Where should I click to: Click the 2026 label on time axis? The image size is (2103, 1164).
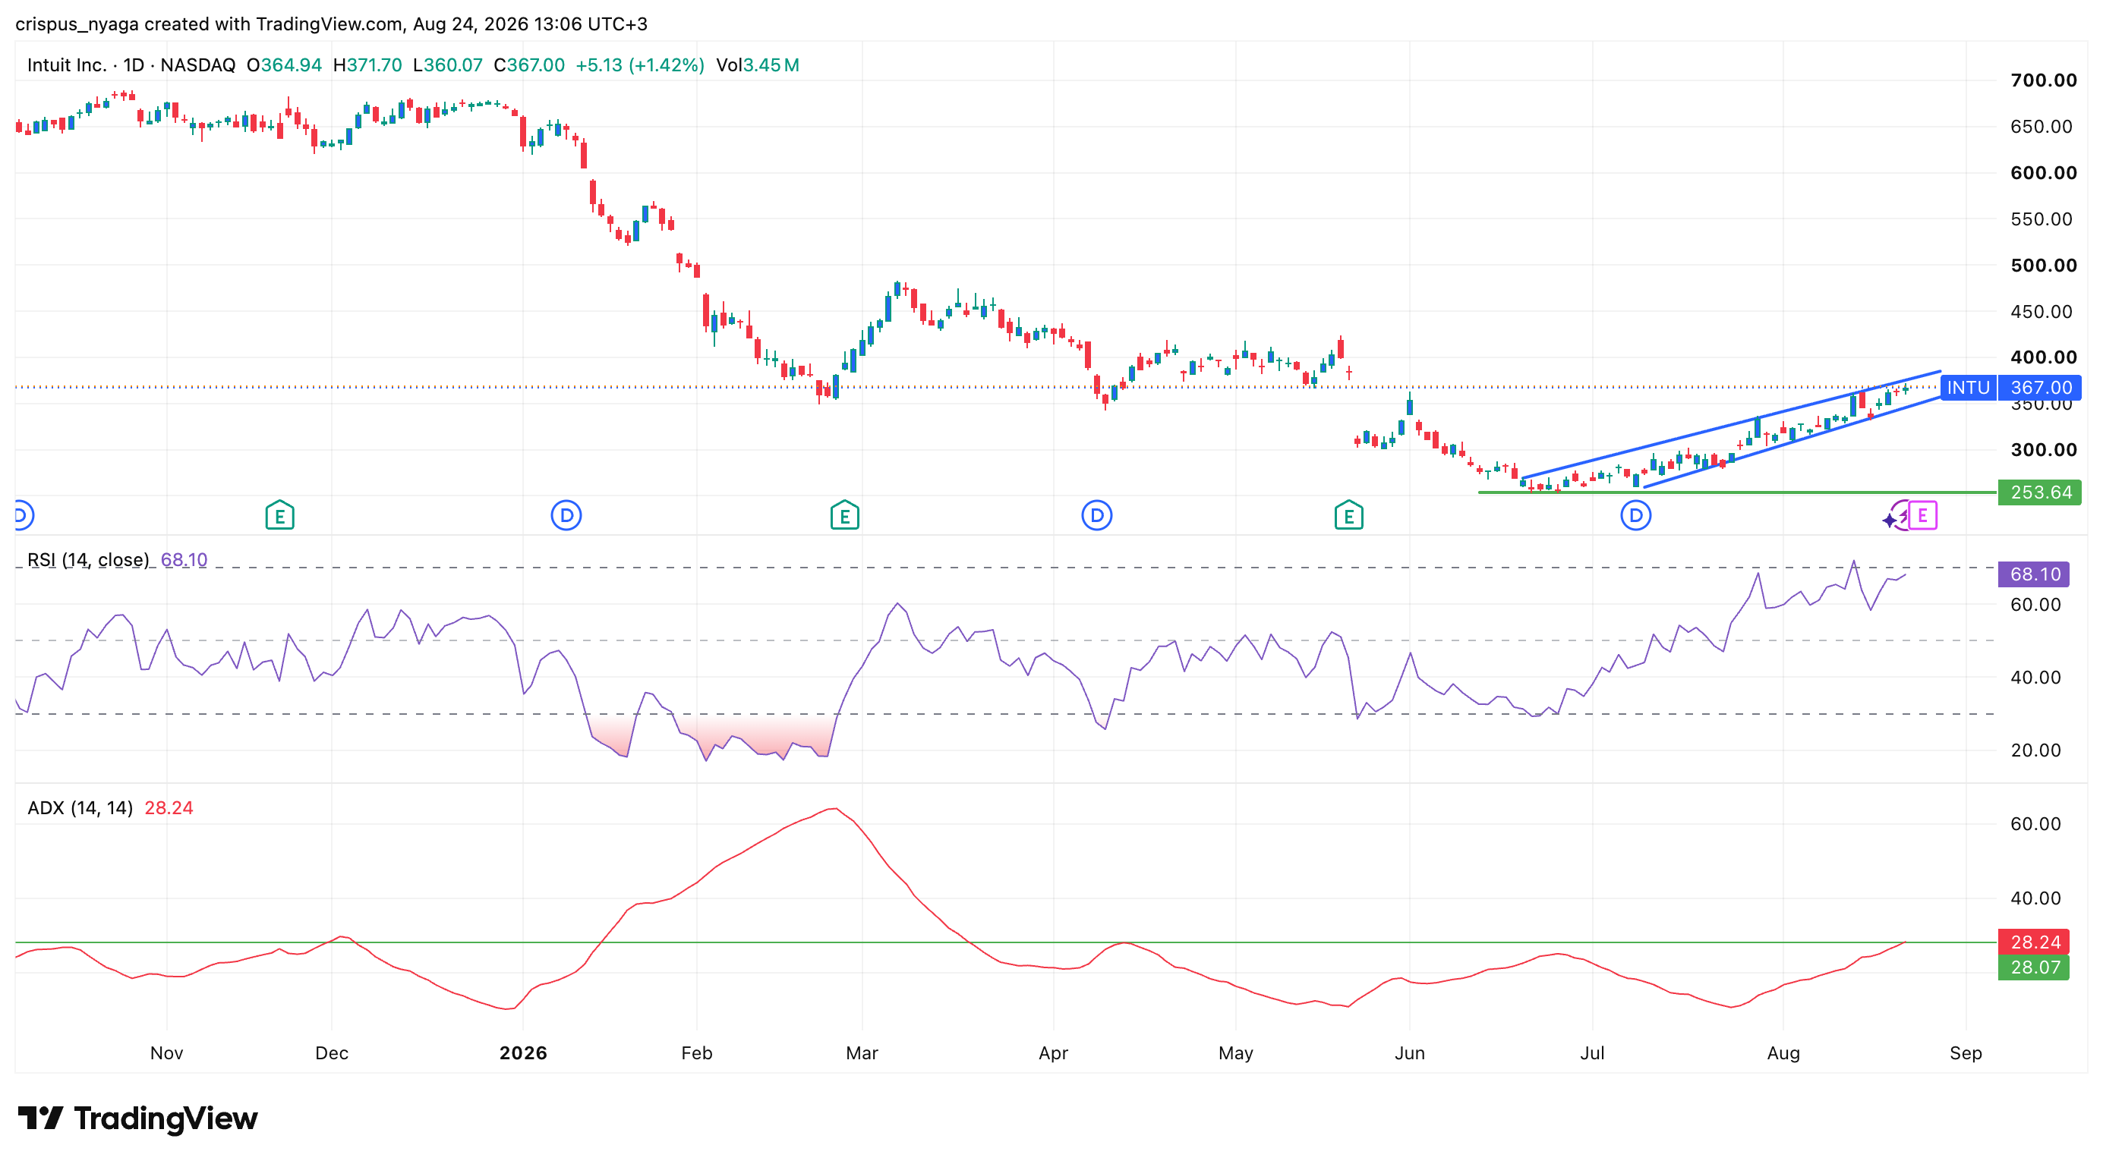pyautogui.click(x=523, y=1053)
